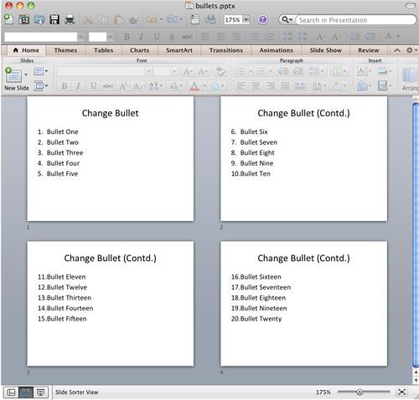Select slide thumbnail with Bullet Eleven
419x400 pixels.
(x=111, y=304)
